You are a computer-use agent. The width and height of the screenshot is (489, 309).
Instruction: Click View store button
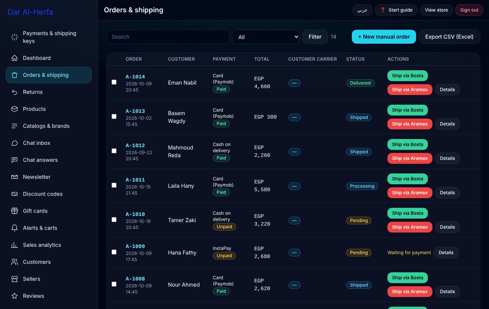(x=436, y=10)
